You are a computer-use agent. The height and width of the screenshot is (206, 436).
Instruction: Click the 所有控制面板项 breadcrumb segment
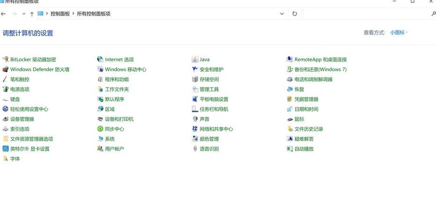coord(93,14)
